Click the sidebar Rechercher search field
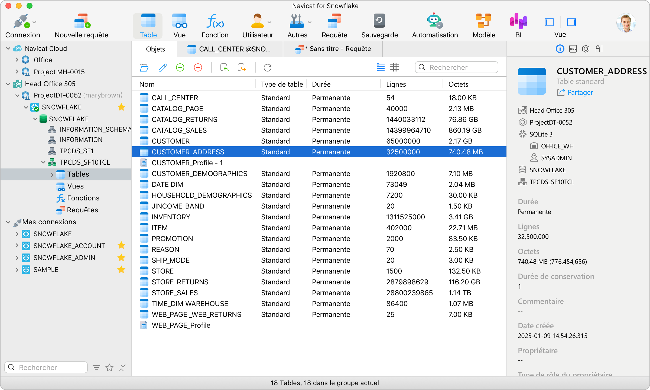 pos(46,368)
